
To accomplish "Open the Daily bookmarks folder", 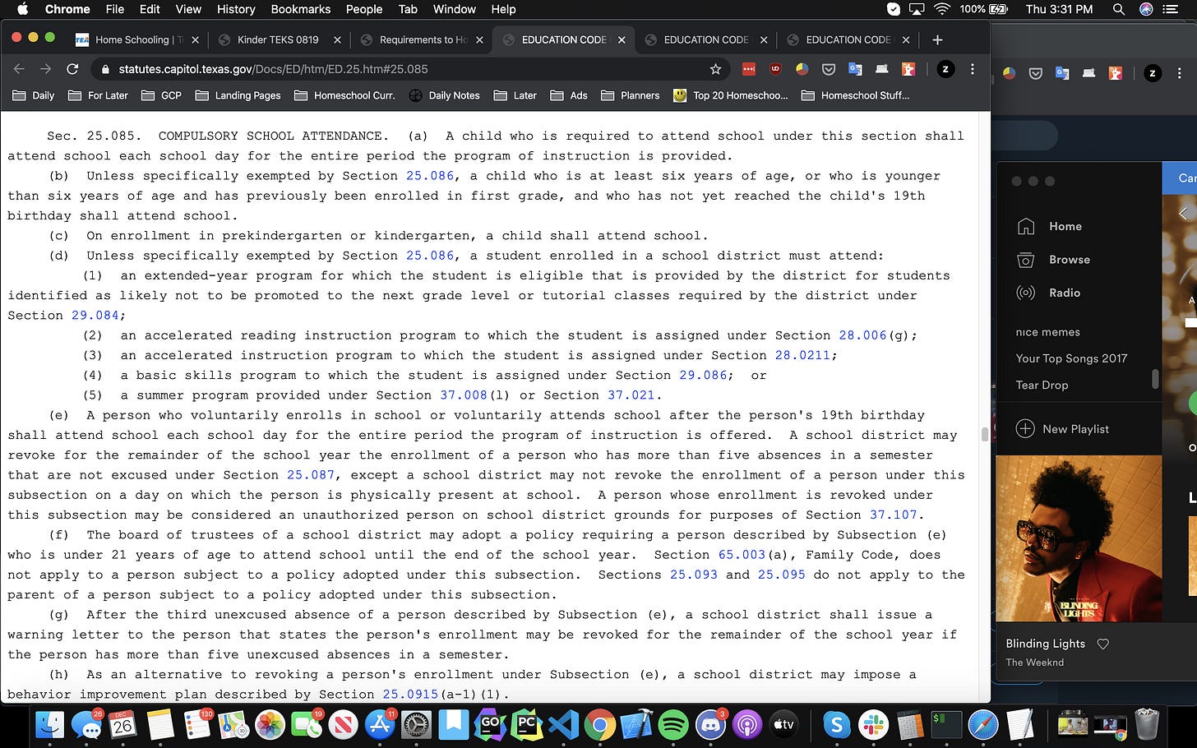I will 34,95.
